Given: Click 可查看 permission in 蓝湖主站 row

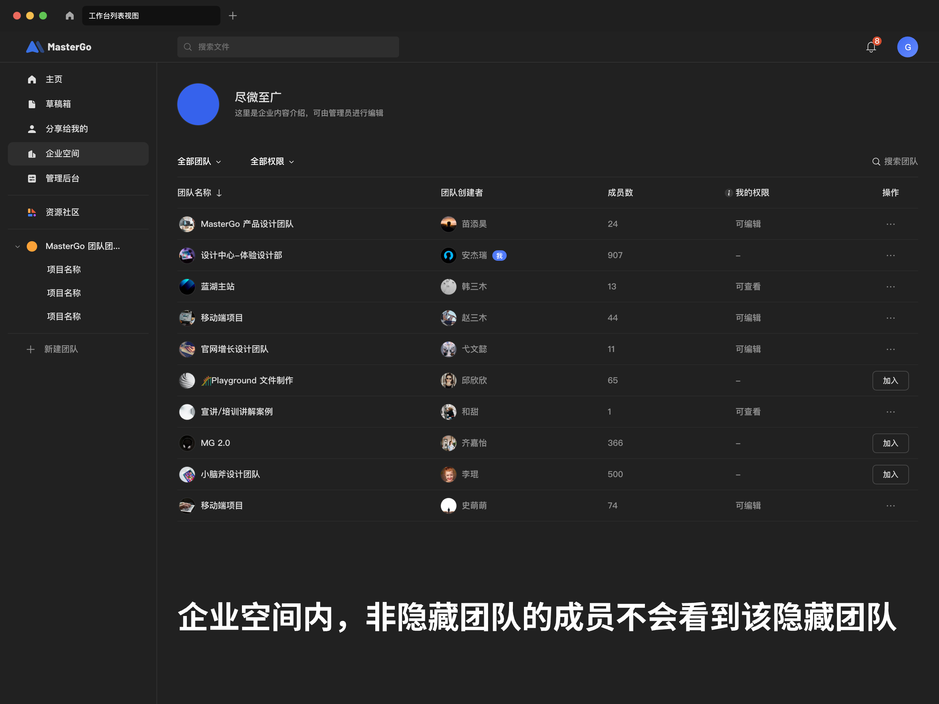Looking at the screenshot, I should (748, 286).
